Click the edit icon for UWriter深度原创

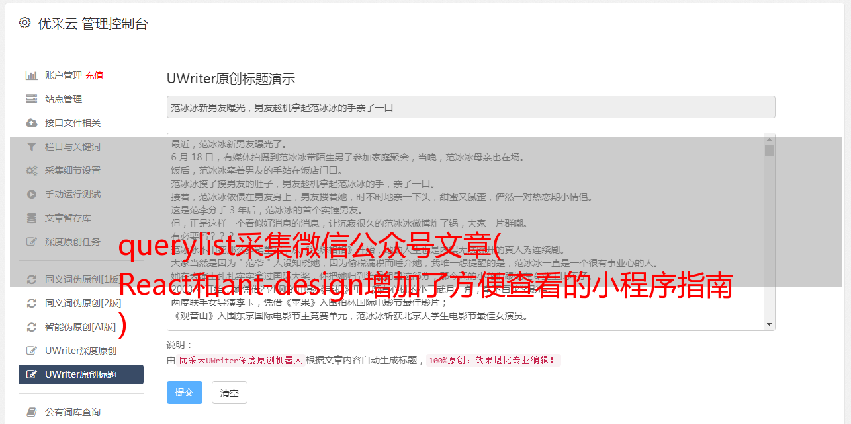point(31,351)
